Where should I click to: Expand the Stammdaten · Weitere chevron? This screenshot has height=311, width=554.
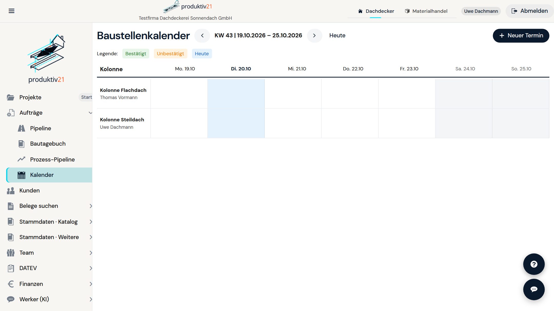[91, 237]
